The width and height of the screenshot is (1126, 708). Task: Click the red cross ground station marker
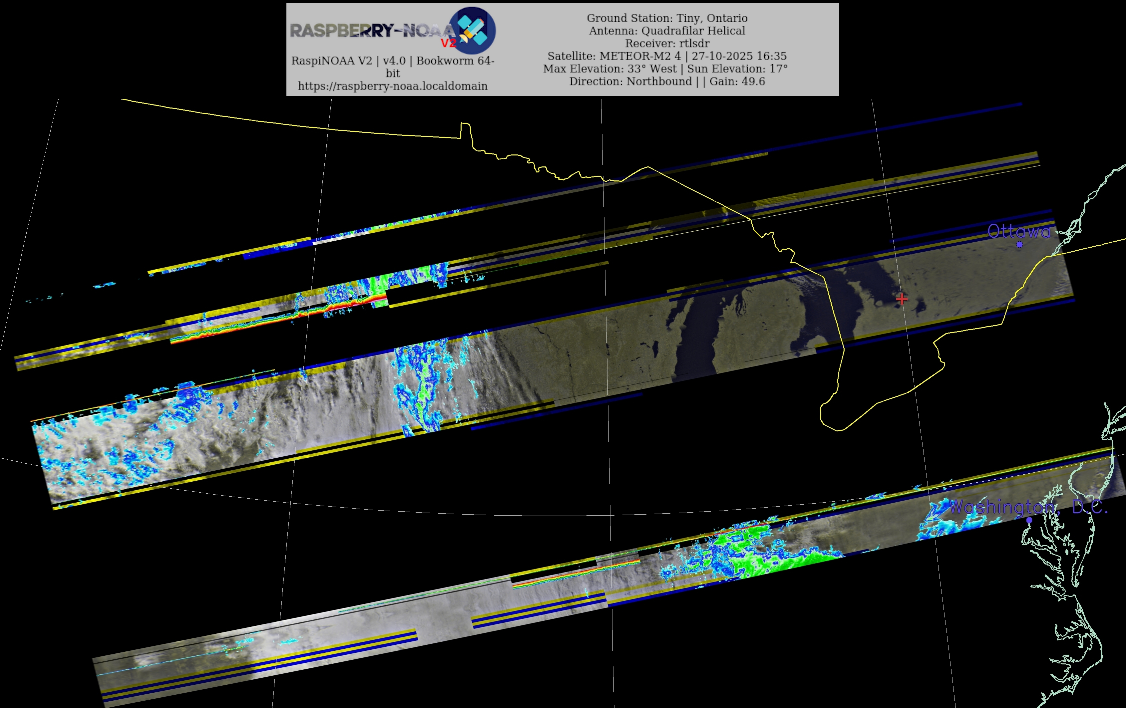[x=902, y=299]
